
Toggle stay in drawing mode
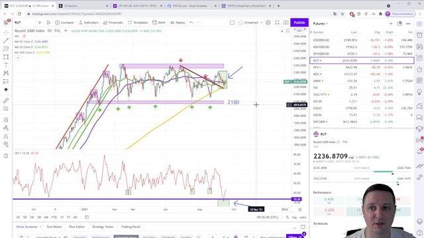tap(6, 128)
